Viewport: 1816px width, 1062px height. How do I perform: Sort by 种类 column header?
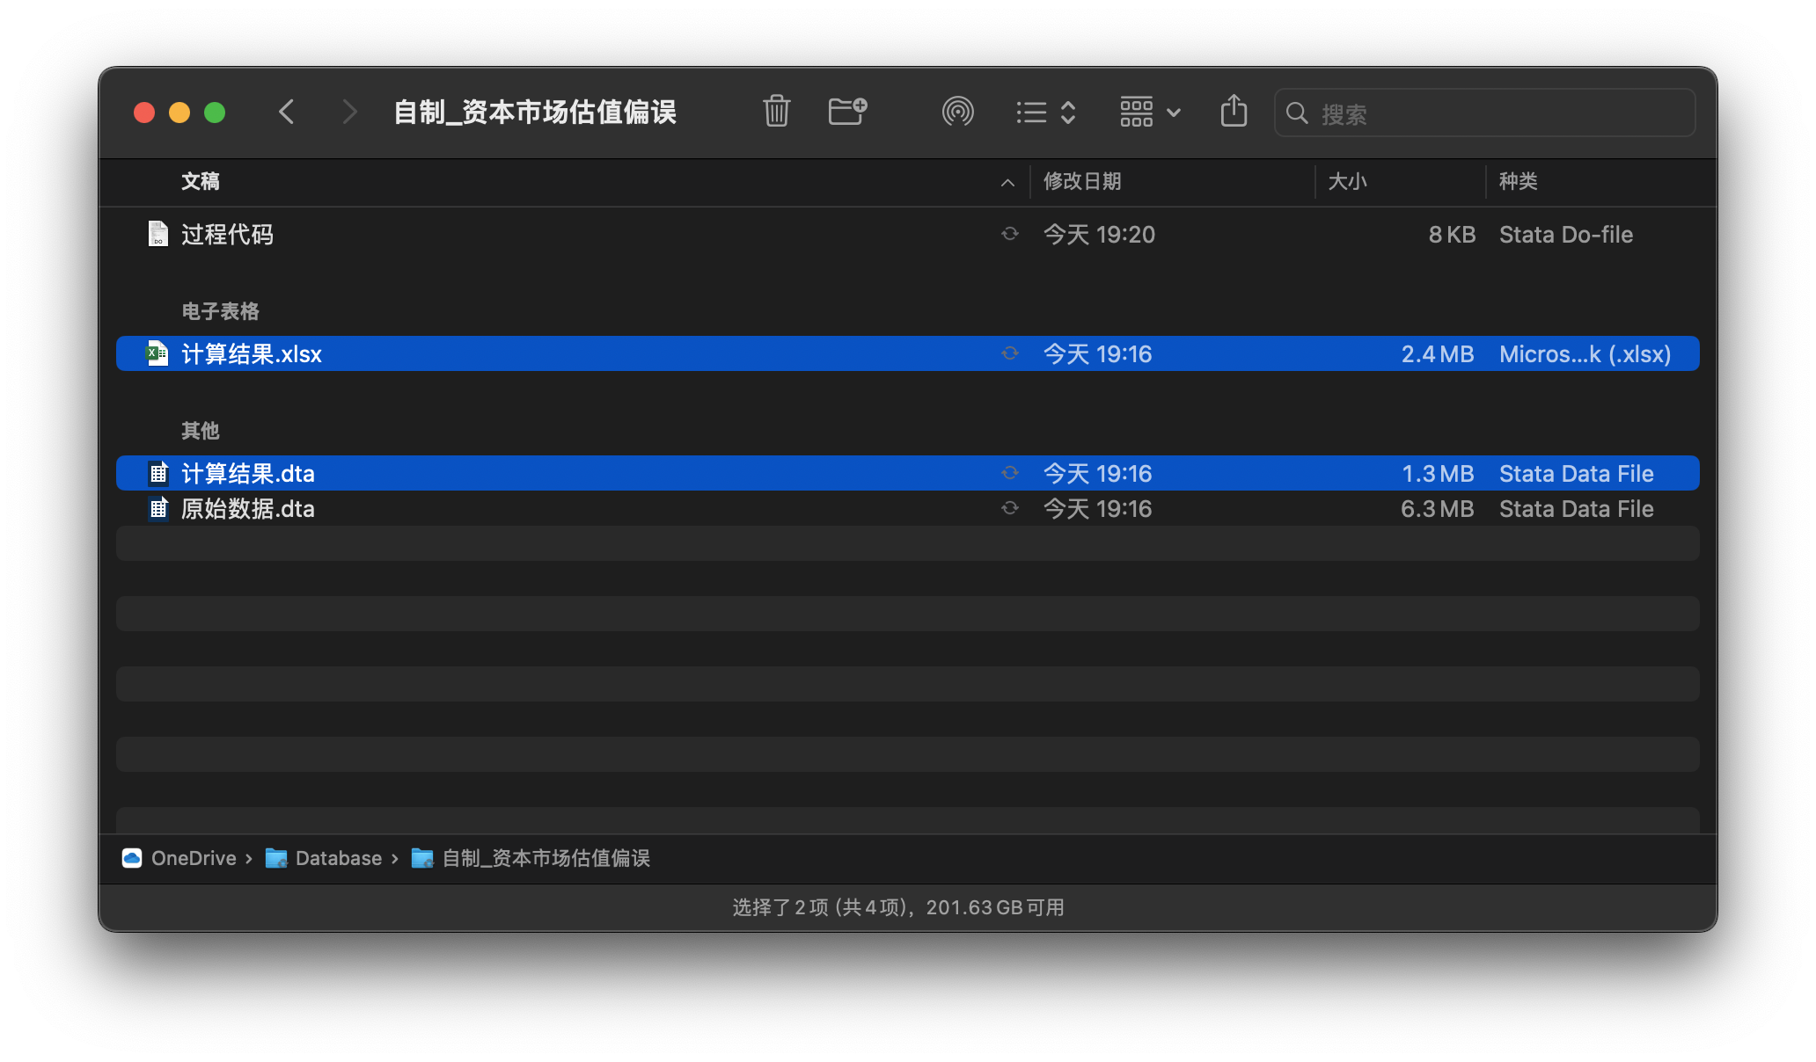point(1518,182)
